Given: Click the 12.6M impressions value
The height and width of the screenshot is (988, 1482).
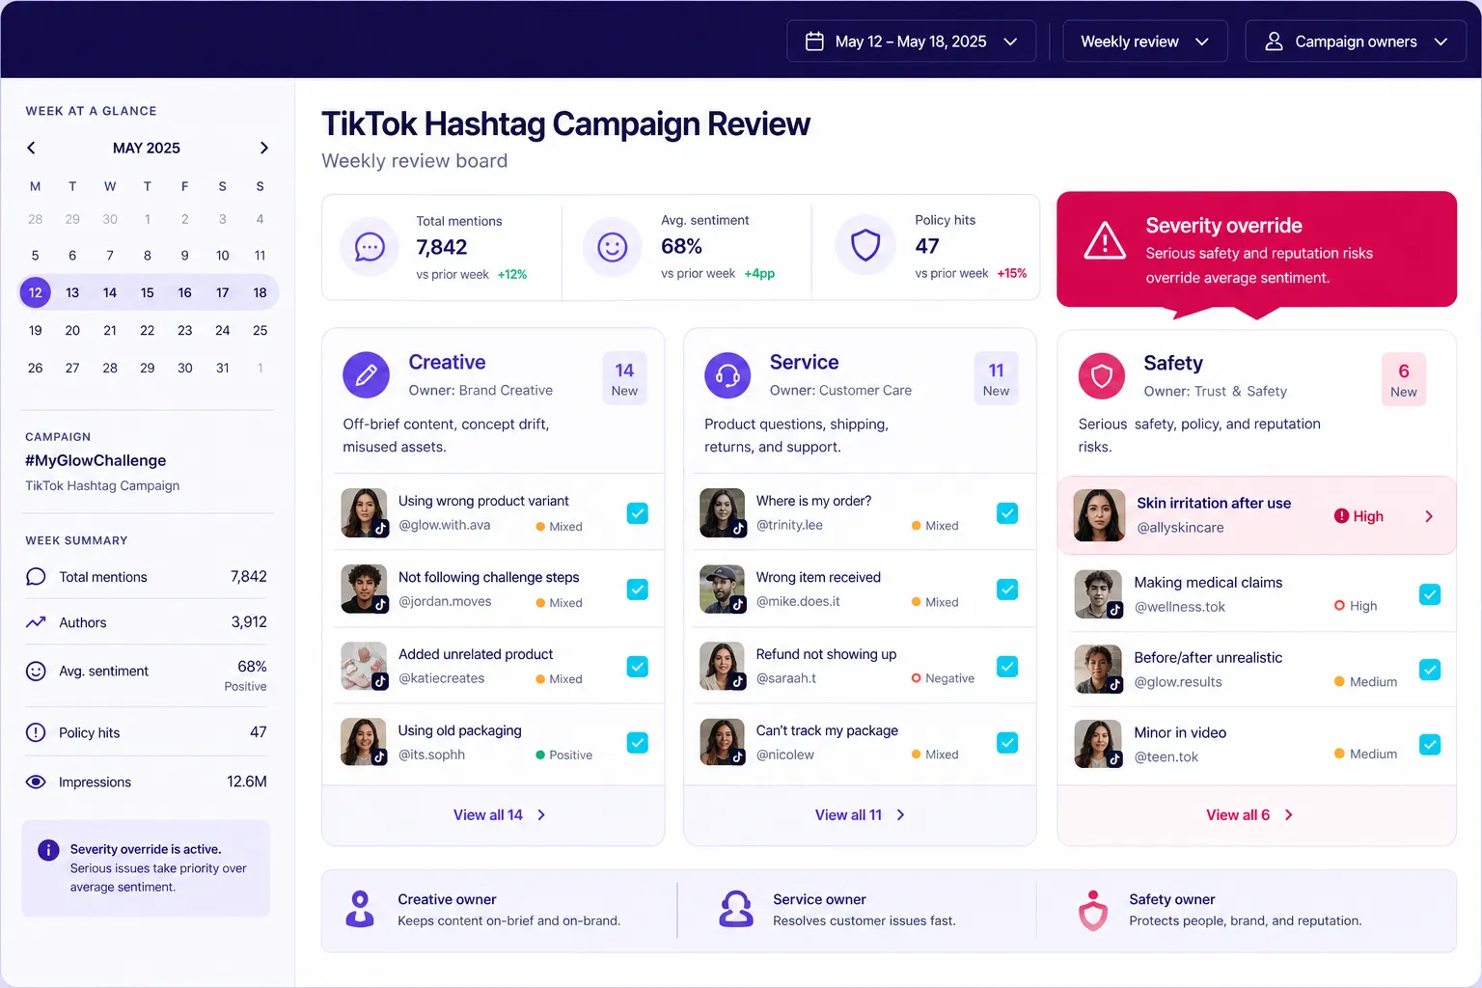Looking at the screenshot, I should click(x=247, y=782).
